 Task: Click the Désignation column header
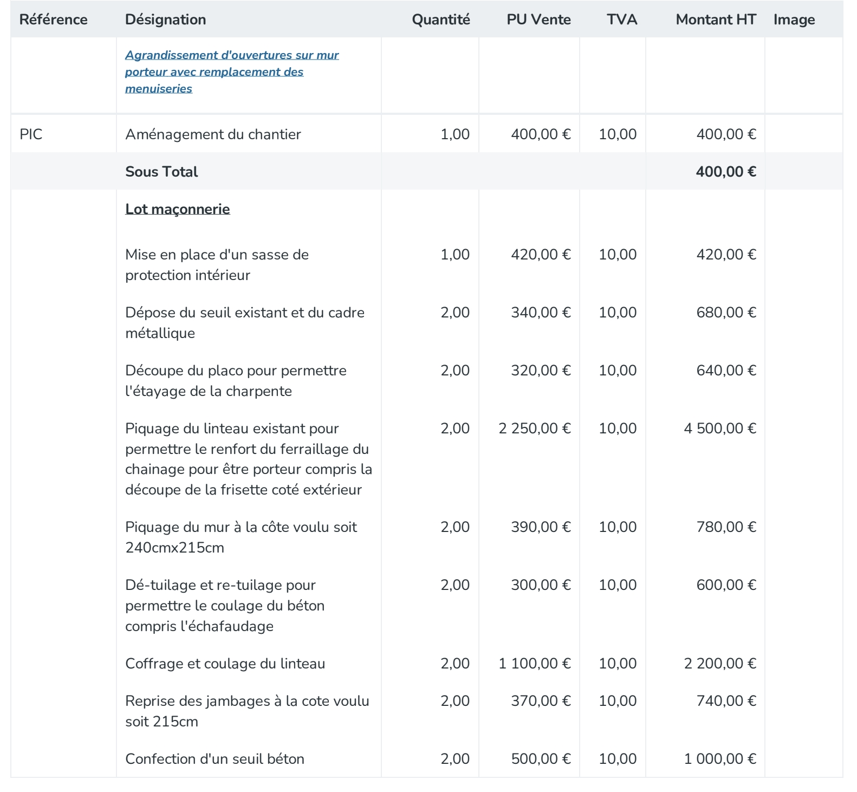tap(165, 20)
